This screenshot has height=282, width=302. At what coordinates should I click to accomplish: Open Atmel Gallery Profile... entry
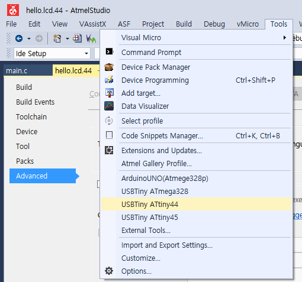click(x=196, y=163)
